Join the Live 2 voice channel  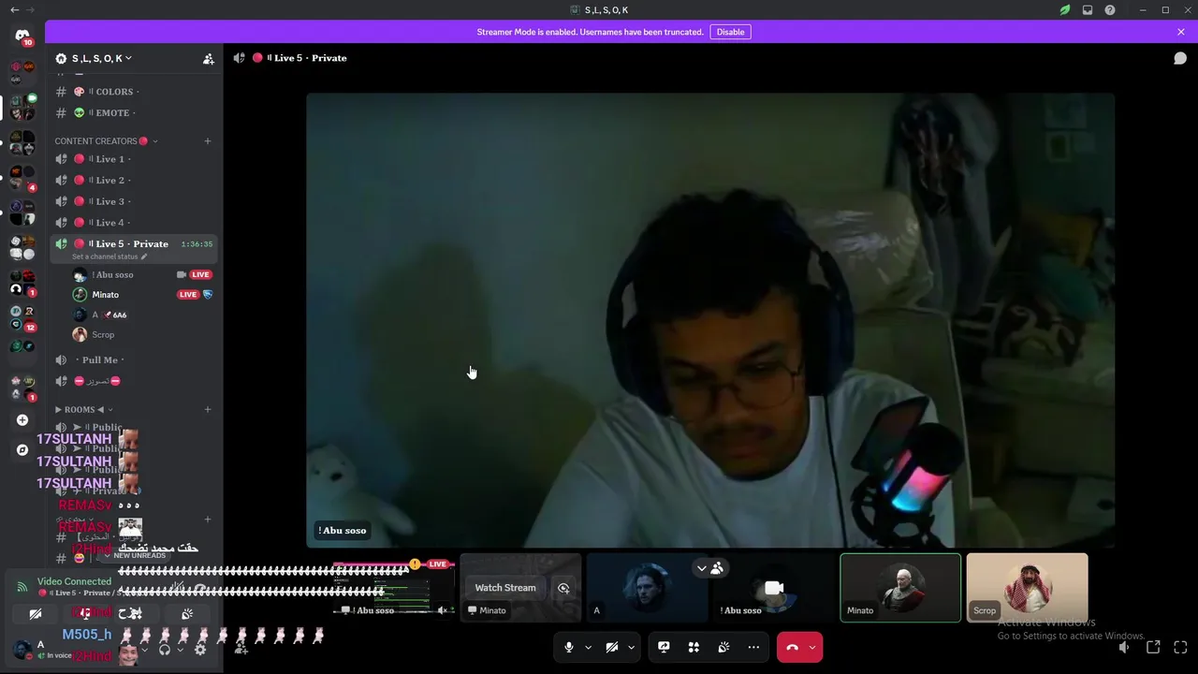tap(136, 180)
